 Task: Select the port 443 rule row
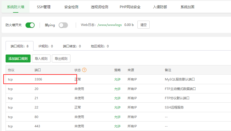click(118, 126)
